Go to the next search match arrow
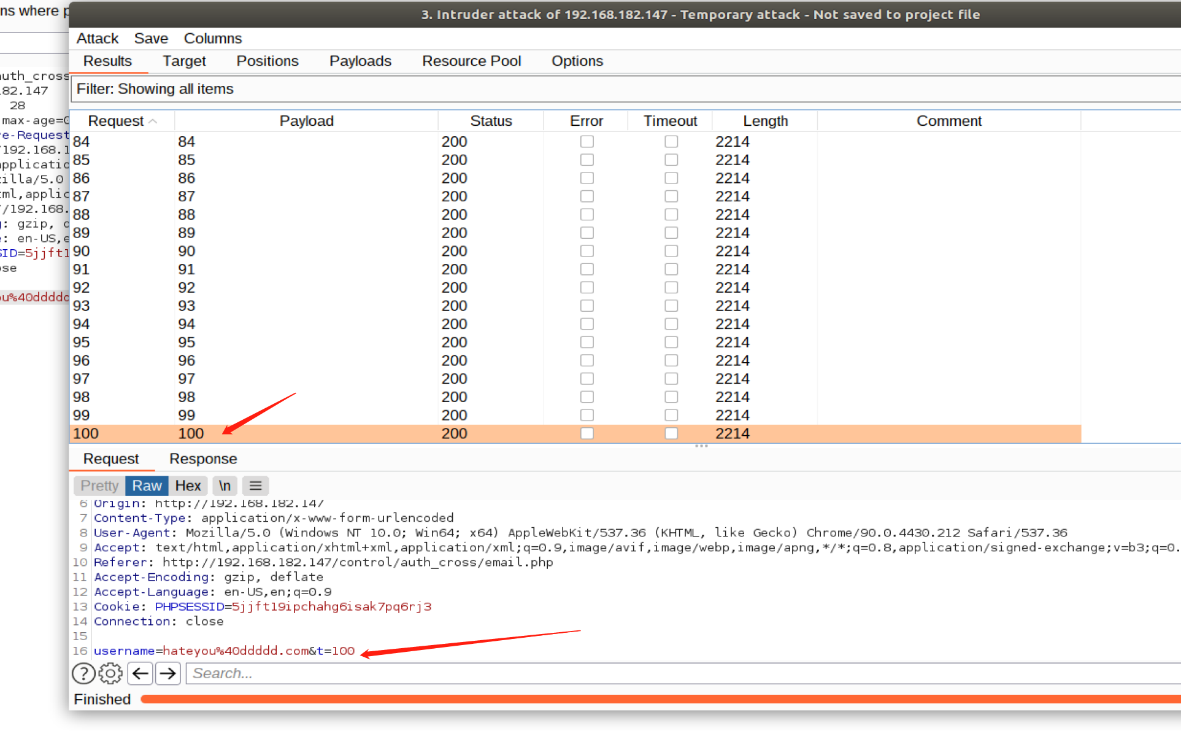The image size is (1181, 739). (x=167, y=673)
